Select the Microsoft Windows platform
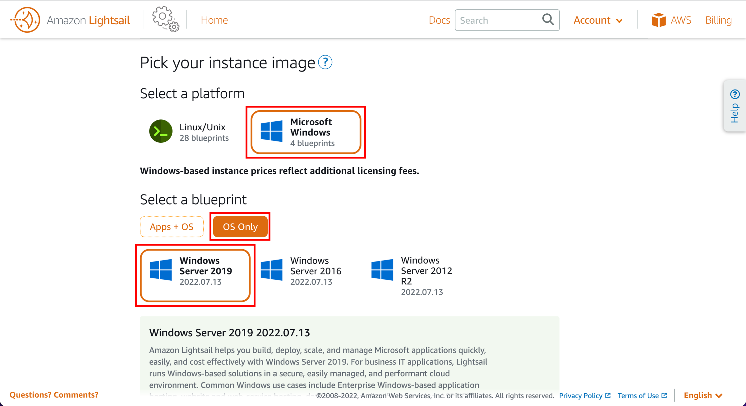Viewport: 746px width, 406px height. tap(306, 132)
